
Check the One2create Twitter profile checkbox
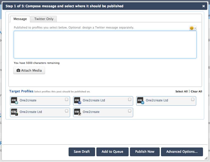point(67,99)
